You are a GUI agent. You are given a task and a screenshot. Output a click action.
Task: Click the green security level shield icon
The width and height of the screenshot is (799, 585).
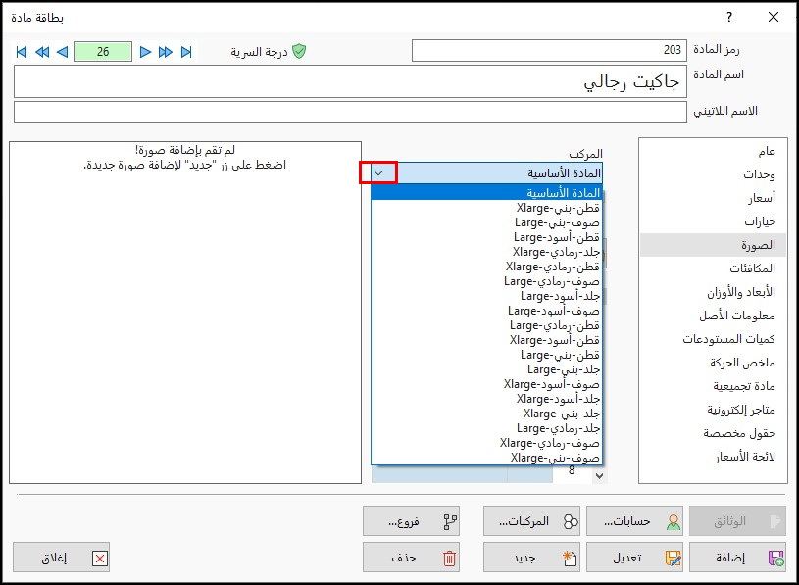click(x=299, y=51)
